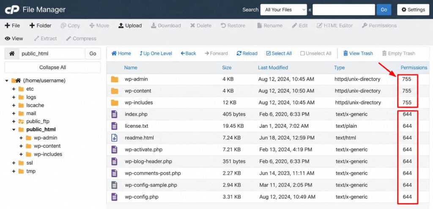Click the cPanel logo icon
Image resolution: width=433 pixels, height=209 pixels.
tap(12, 10)
